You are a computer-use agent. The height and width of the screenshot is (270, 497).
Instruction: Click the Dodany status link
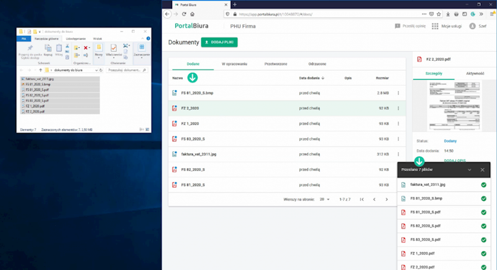click(450, 141)
